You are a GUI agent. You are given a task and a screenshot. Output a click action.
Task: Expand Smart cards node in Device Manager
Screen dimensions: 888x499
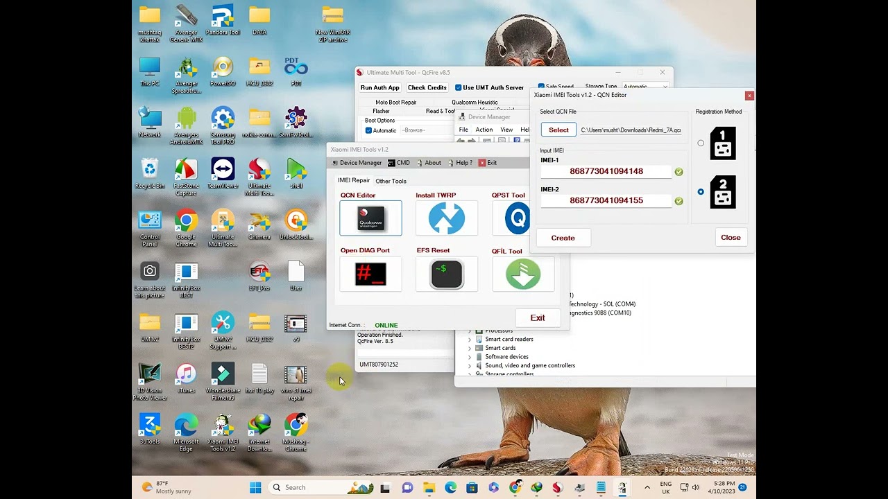coord(470,348)
